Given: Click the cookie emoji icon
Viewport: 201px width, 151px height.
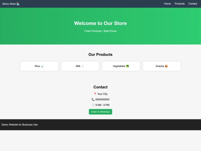Looking at the screenshot, I should [166, 66].
